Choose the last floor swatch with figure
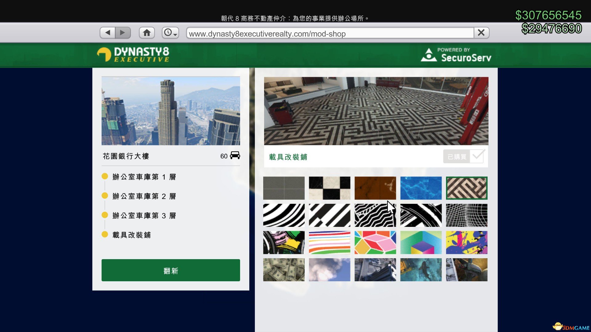The width and height of the screenshot is (591, 332). point(467,270)
